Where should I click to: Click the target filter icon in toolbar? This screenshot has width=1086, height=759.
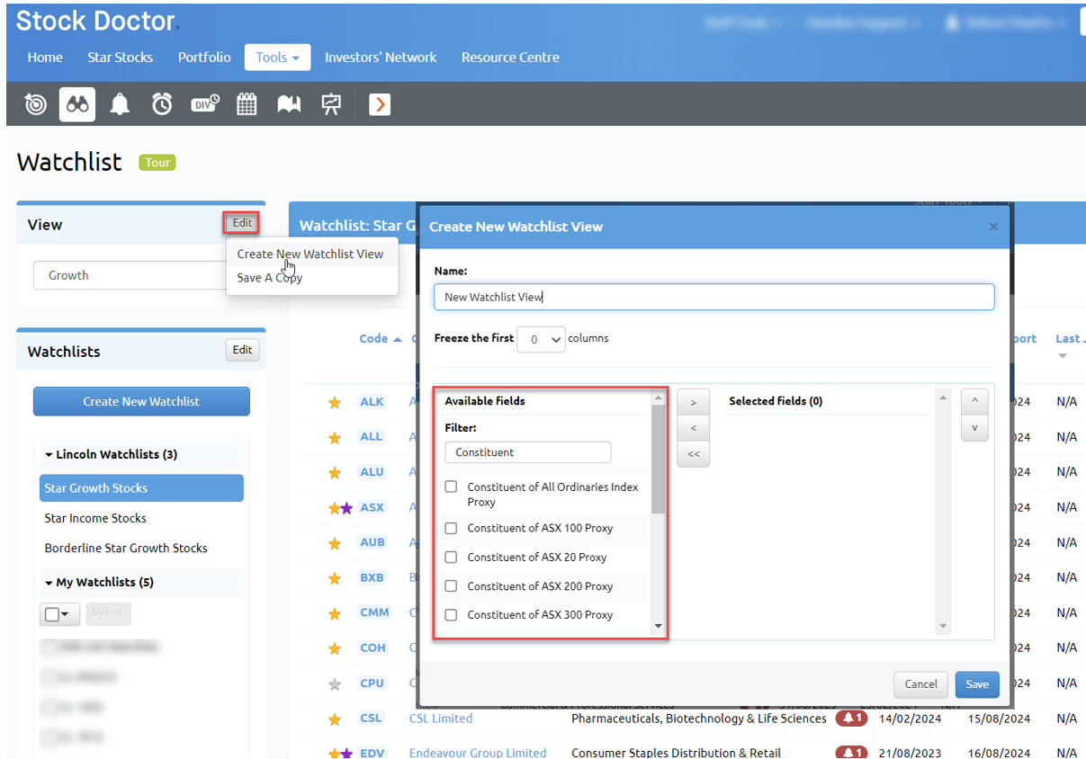[x=36, y=104]
